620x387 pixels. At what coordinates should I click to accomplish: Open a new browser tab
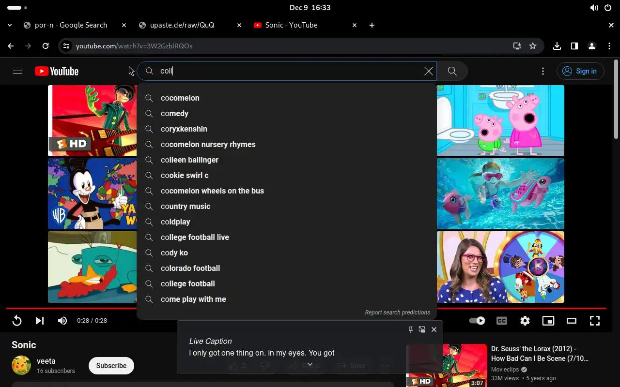point(372,25)
